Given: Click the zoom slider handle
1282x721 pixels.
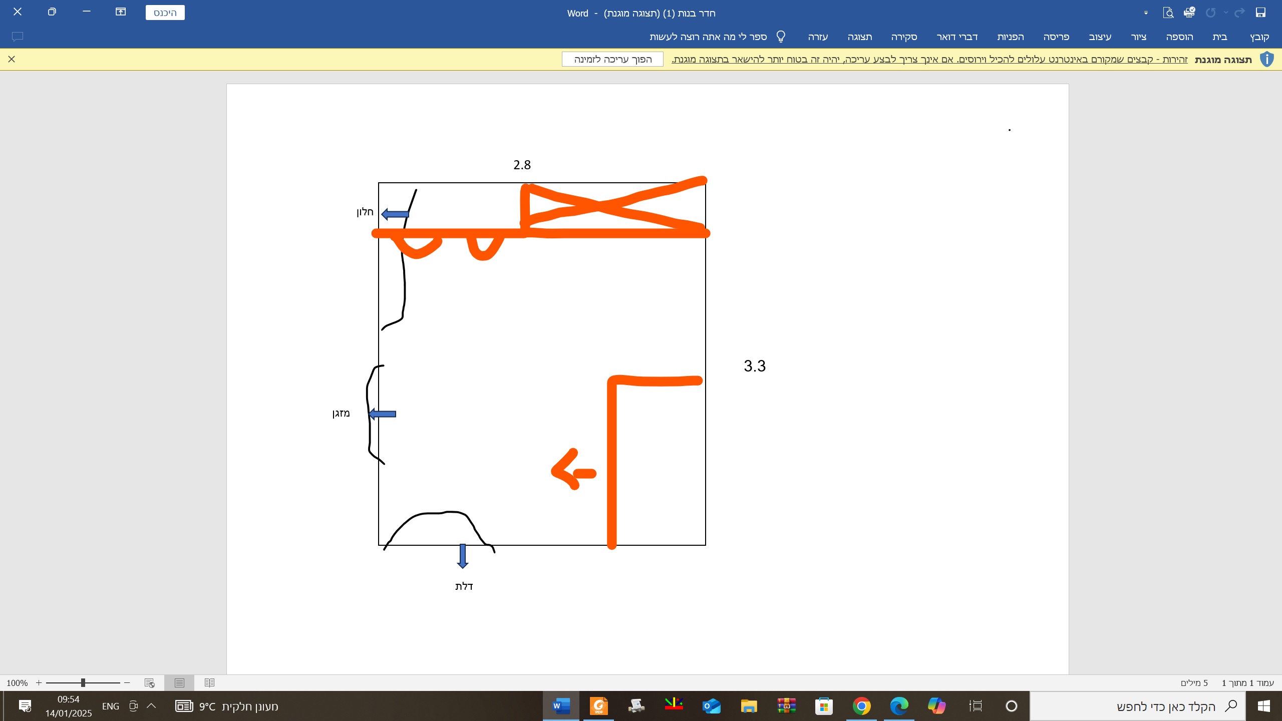Looking at the screenshot, I should (x=83, y=683).
